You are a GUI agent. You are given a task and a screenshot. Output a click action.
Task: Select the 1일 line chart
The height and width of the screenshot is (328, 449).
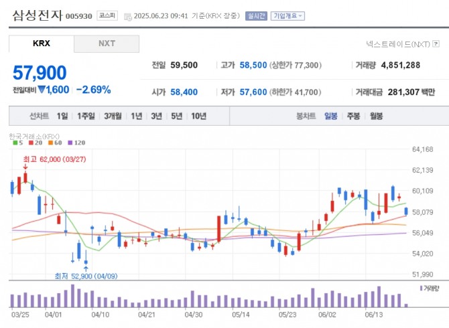[62, 116]
